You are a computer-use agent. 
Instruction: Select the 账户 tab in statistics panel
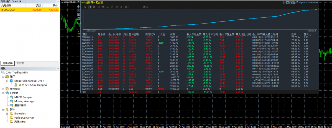[128, 7]
